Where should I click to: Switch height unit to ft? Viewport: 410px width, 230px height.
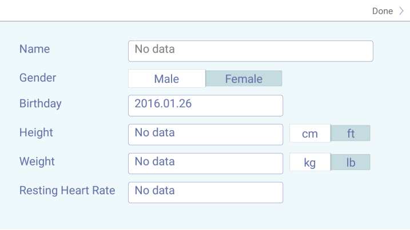point(351,134)
